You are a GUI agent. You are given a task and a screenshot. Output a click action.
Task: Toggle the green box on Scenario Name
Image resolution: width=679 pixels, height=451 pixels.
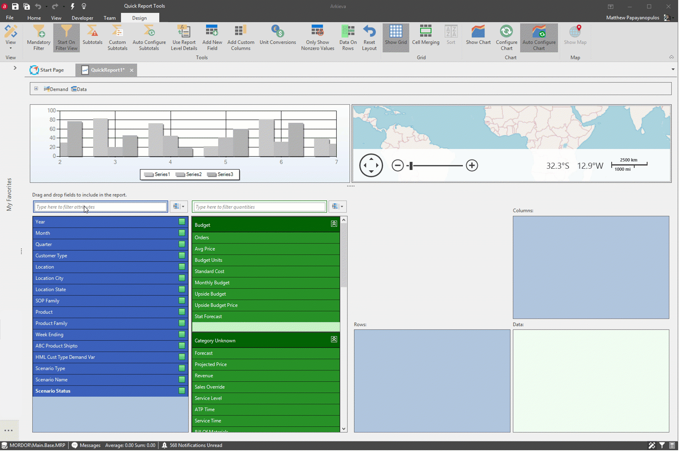coord(182,380)
